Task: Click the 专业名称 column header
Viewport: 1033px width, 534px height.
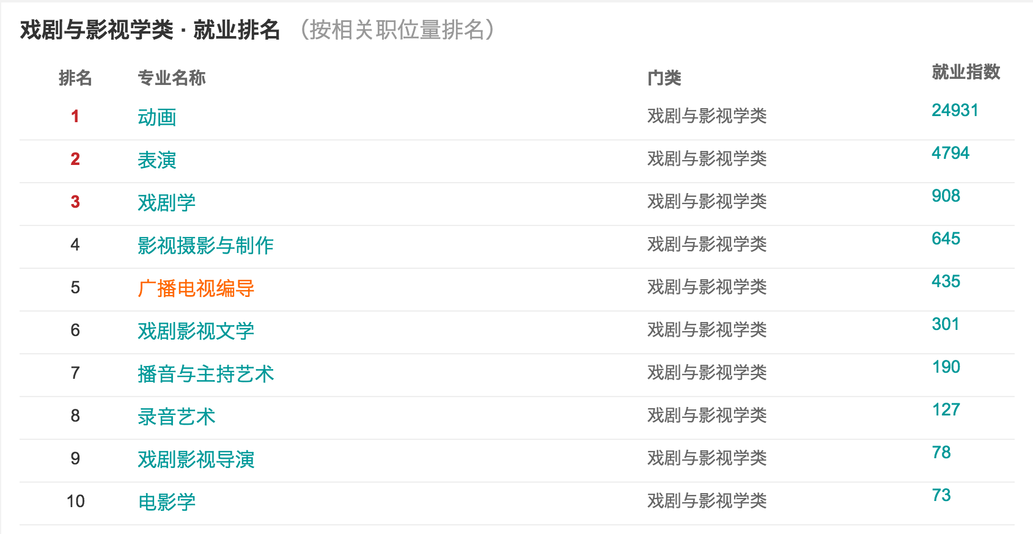Action: click(172, 78)
